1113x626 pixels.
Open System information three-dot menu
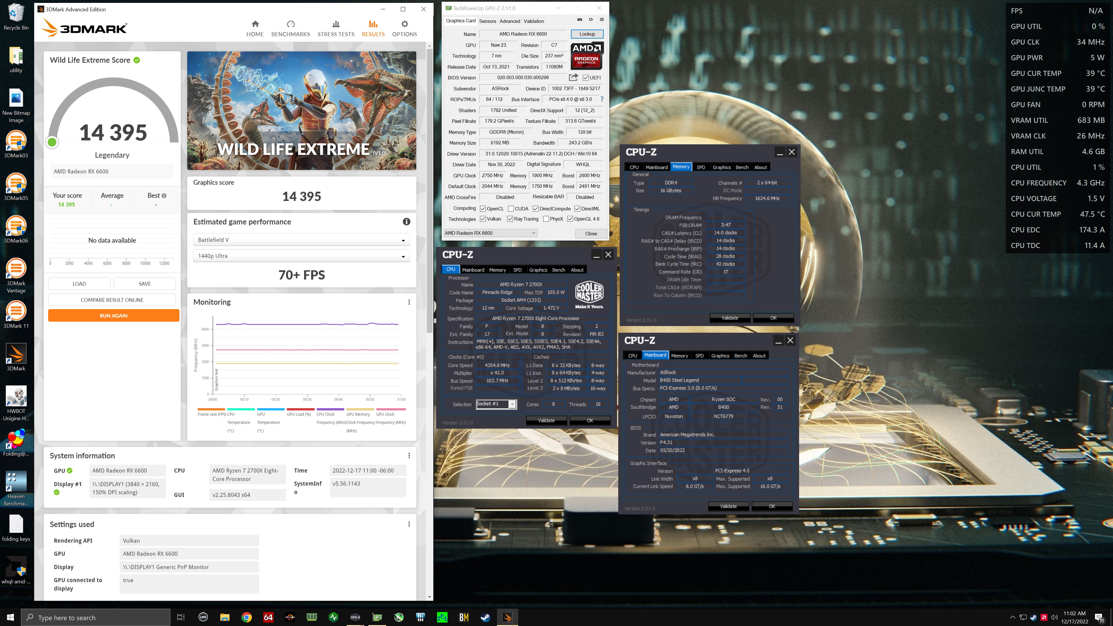click(409, 455)
